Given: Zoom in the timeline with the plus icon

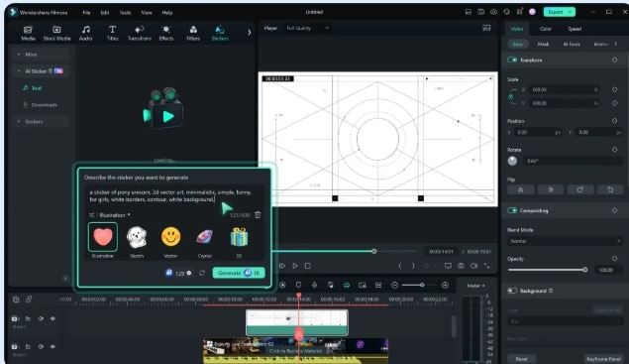Looking at the screenshot, I should (x=445, y=285).
